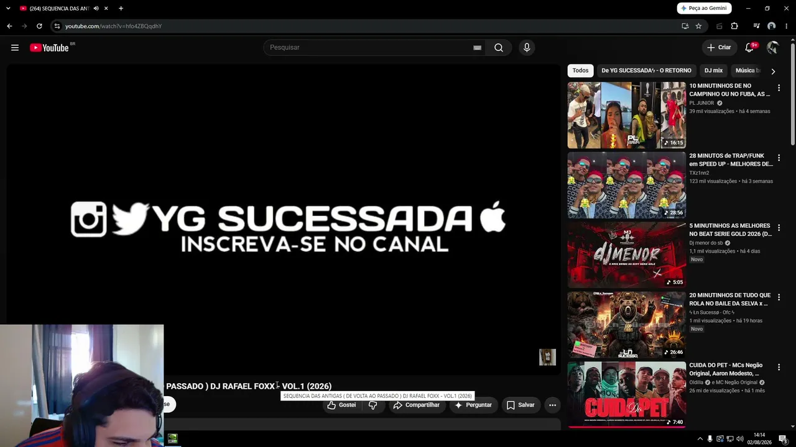Start voice search with the microphone
The width and height of the screenshot is (796, 447).
point(527,48)
